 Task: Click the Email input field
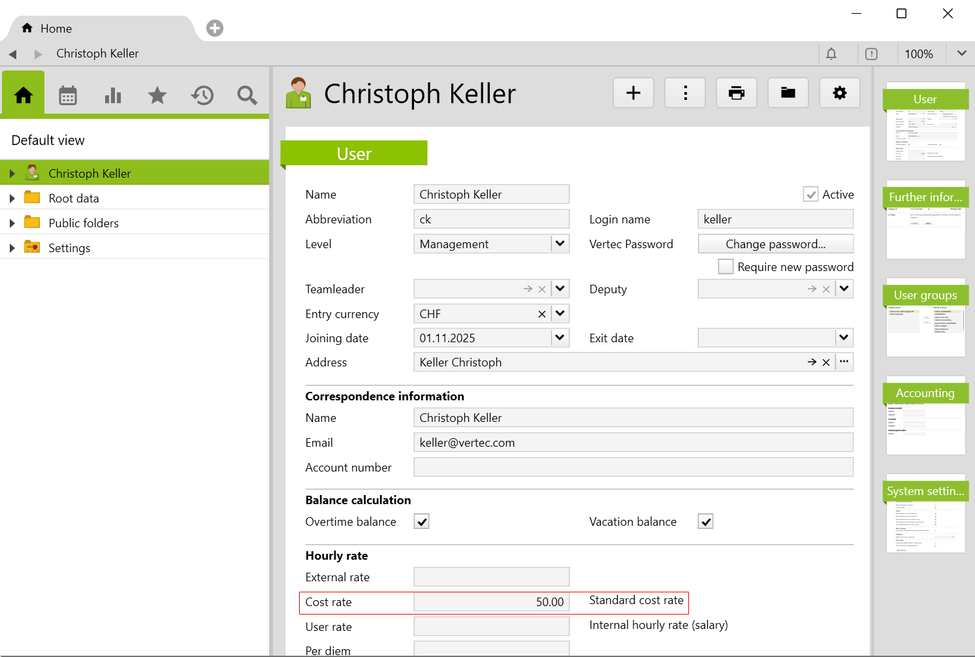click(633, 443)
